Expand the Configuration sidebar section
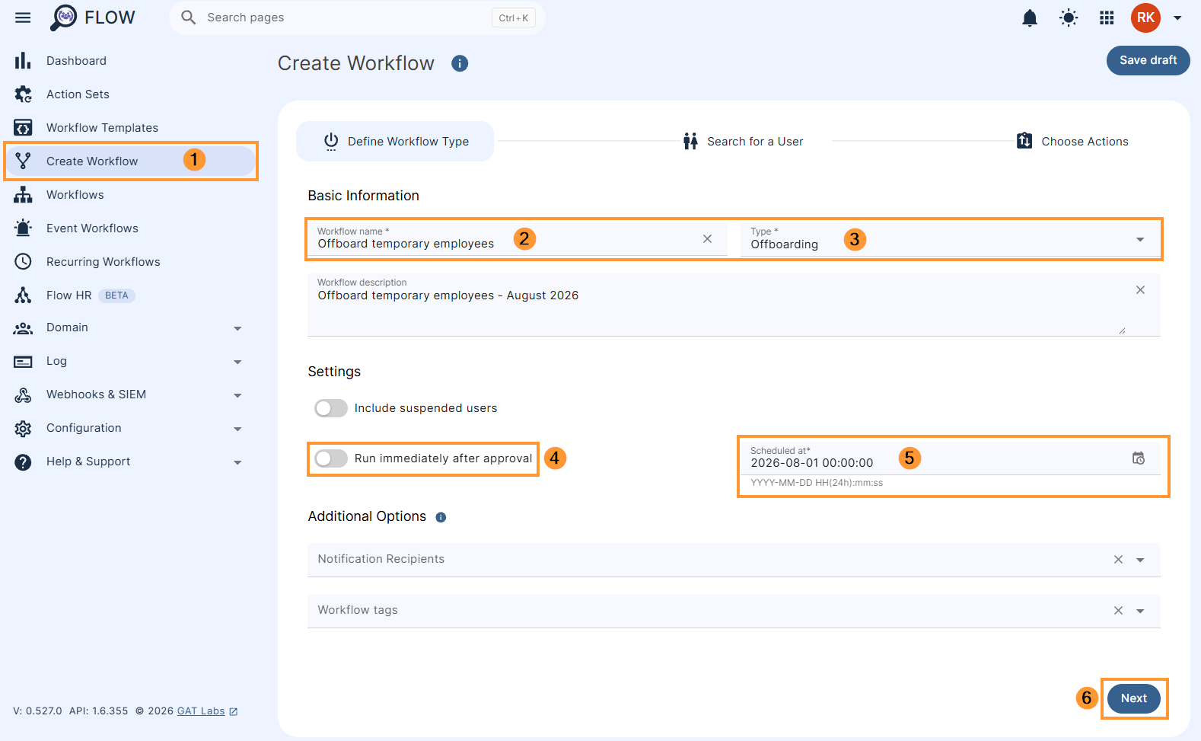This screenshot has height=741, width=1201. (x=237, y=429)
